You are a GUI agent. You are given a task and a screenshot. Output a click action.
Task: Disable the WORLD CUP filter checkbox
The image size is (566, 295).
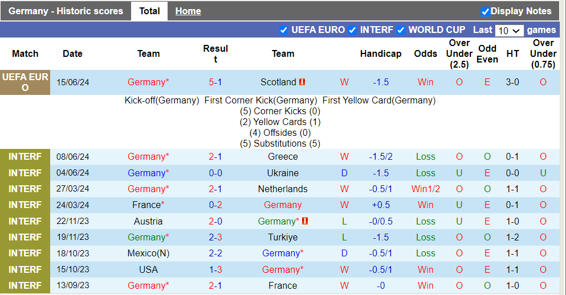pyautogui.click(x=401, y=30)
